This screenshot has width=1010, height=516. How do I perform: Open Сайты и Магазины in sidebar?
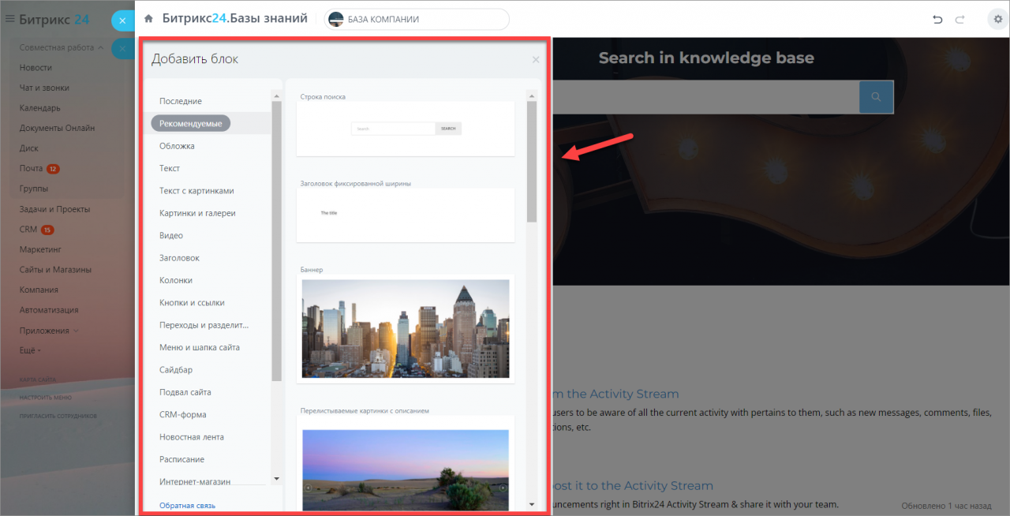coord(55,270)
